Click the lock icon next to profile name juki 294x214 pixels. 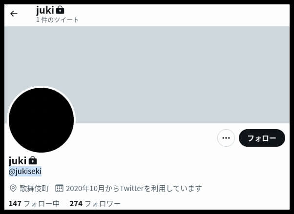[33, 160]
